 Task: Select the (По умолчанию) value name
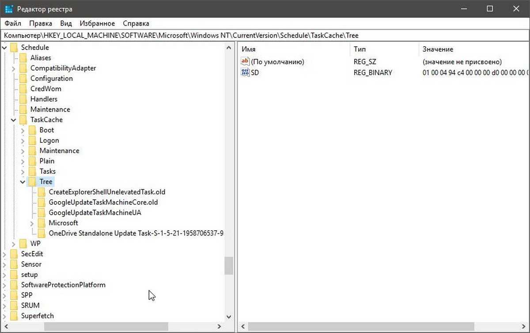click(x=277, y=62)
